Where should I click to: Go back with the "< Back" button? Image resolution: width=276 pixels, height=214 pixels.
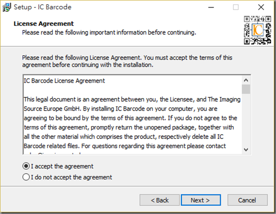pyautogui.click(x=160, y=200)
